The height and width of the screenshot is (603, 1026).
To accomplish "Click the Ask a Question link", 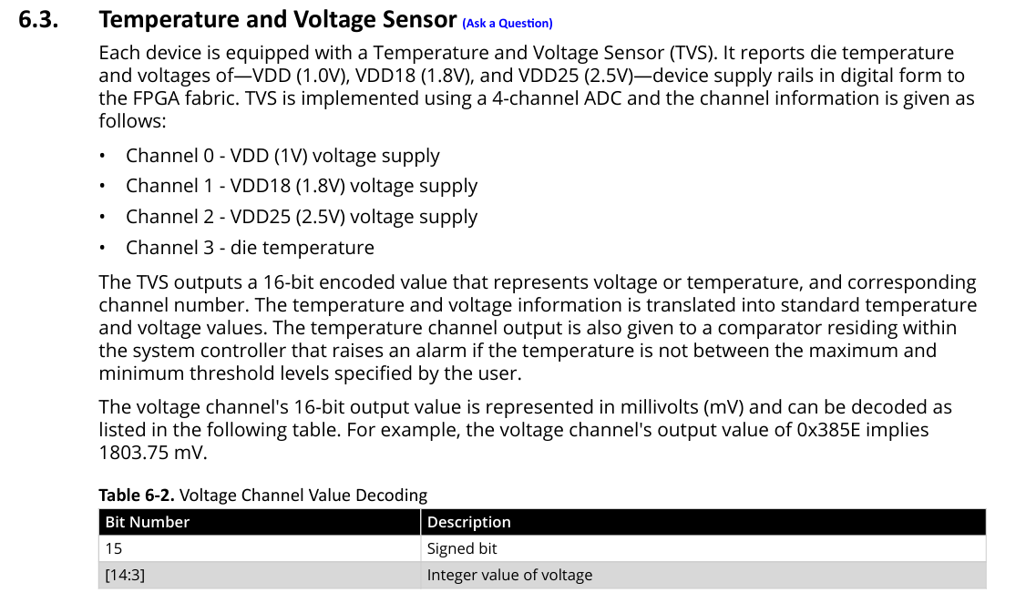I will [508, 24].
